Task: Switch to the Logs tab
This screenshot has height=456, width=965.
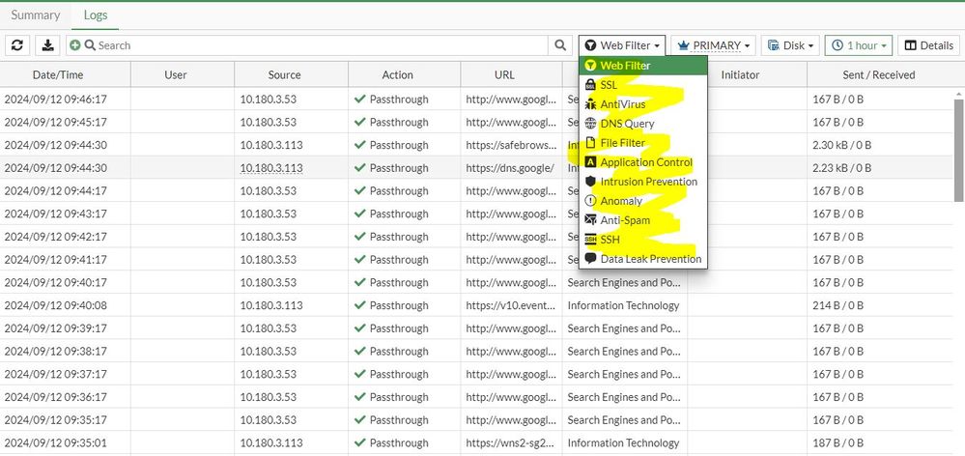Action: (x=96, y=15)
